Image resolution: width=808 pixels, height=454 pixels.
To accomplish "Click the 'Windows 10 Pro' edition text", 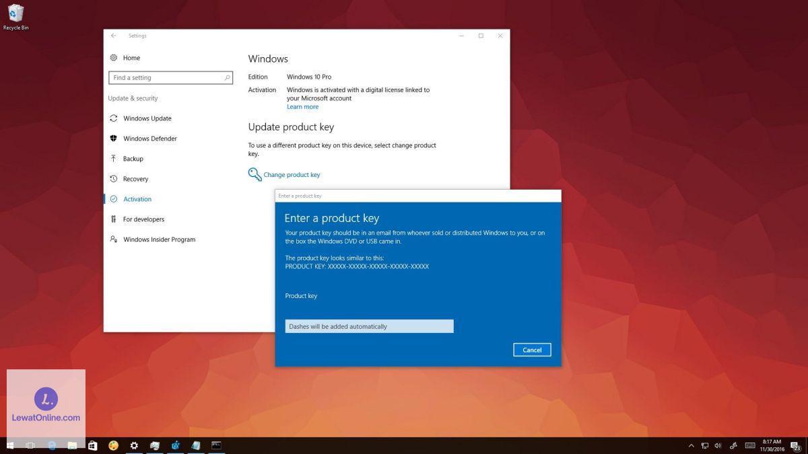I will coord(309,77).
